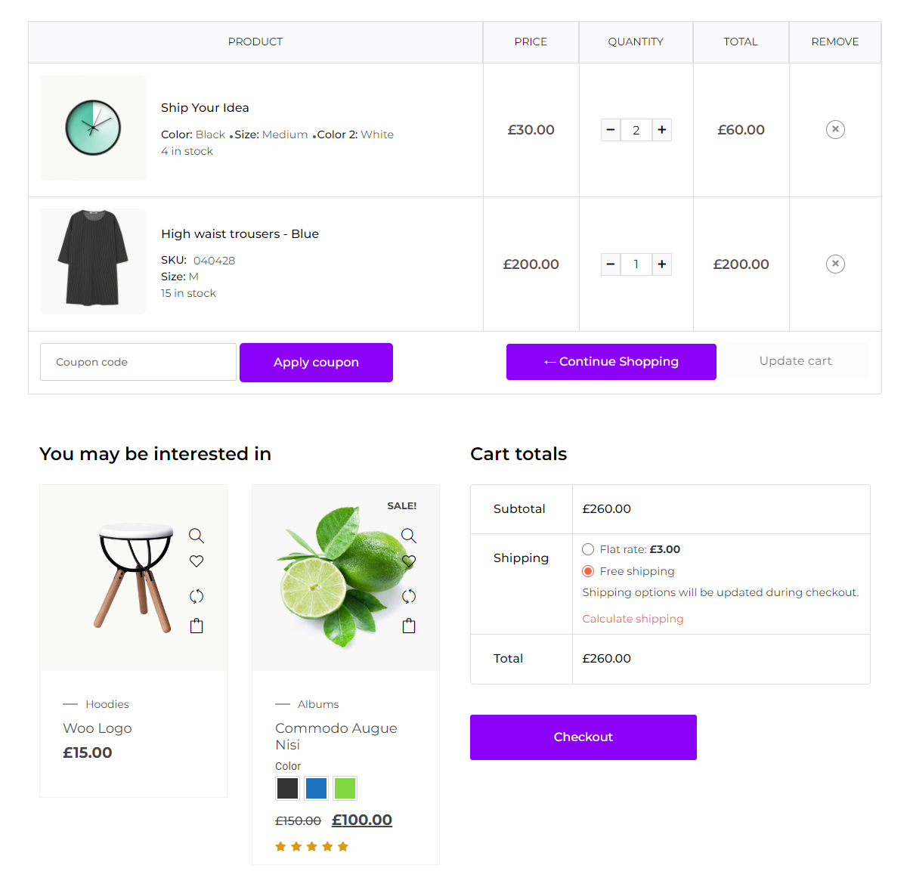Quick view Commodo Augue Nisi product
Viewport: 910px width, 890px height.
[409, 536]
